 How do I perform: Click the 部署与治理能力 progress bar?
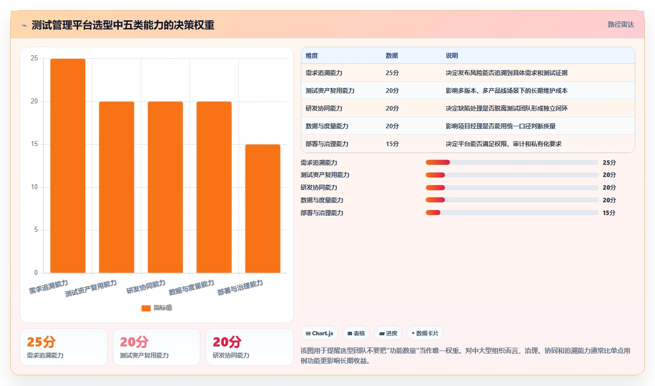click(x=512, y=213)
